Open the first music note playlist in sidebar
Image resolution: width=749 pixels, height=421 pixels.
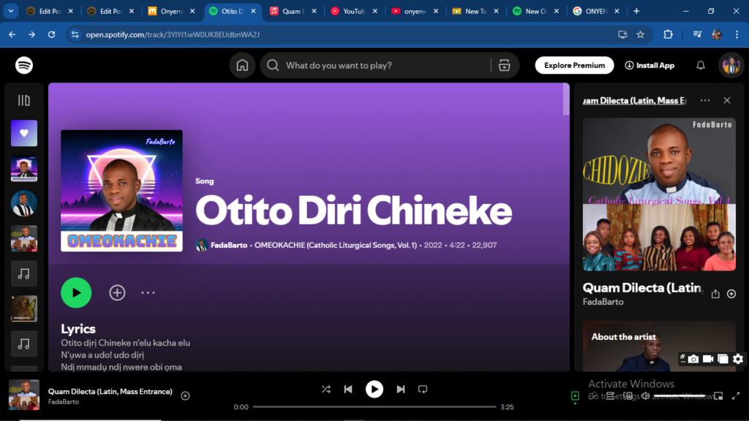point(24,273)
